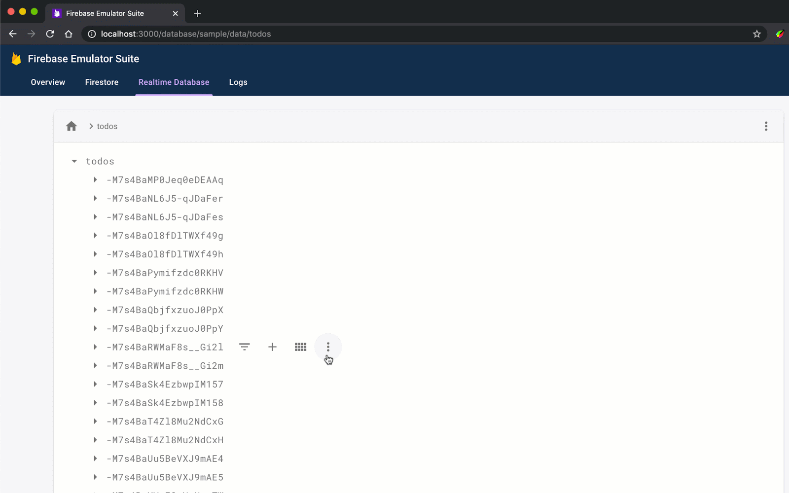Switch to the Overview tab

pyautogui.click(x=48, y=82)
